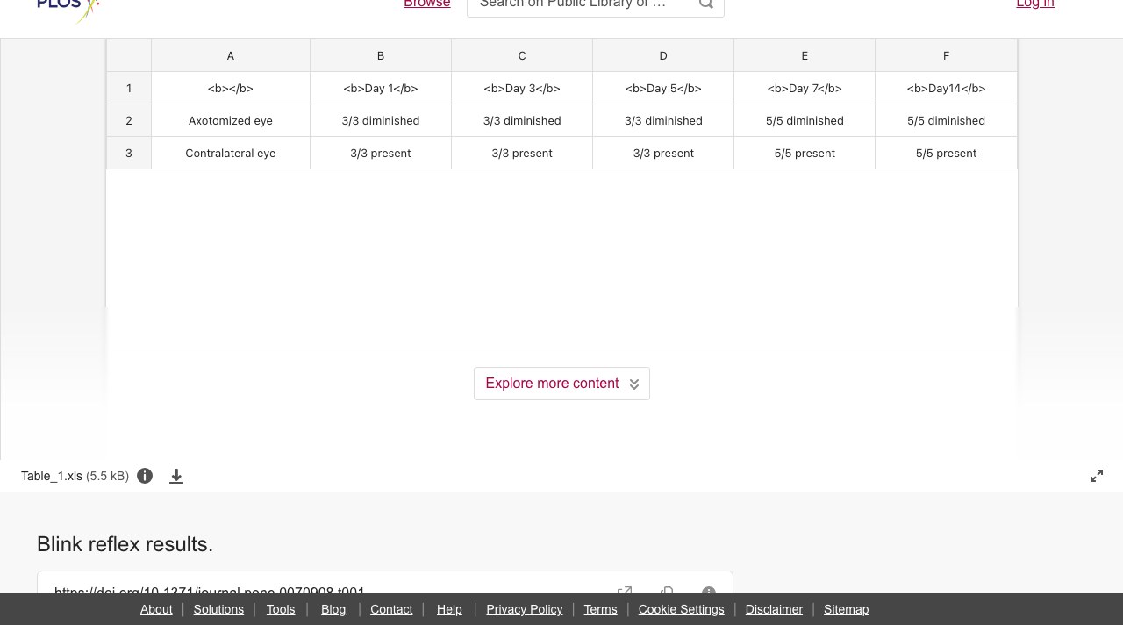Screen dimensions: 1123x632
Task: Click the Contralateral eye cell
Action: (x=231, y=153)
